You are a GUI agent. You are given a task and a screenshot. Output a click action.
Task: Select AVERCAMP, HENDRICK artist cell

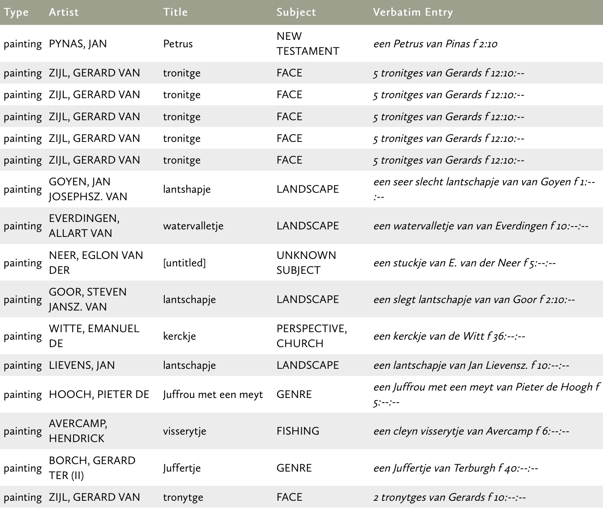[x=78, y=431]
